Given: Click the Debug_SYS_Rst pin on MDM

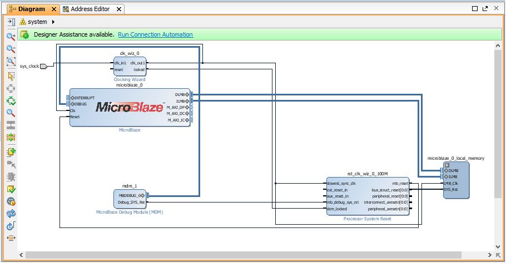Looking at the screenshot, I should [x=131, y=203].
